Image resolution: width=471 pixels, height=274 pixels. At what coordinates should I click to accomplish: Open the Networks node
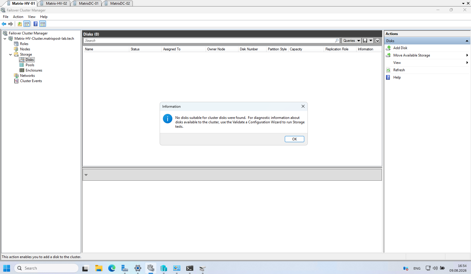click(27, 76)
